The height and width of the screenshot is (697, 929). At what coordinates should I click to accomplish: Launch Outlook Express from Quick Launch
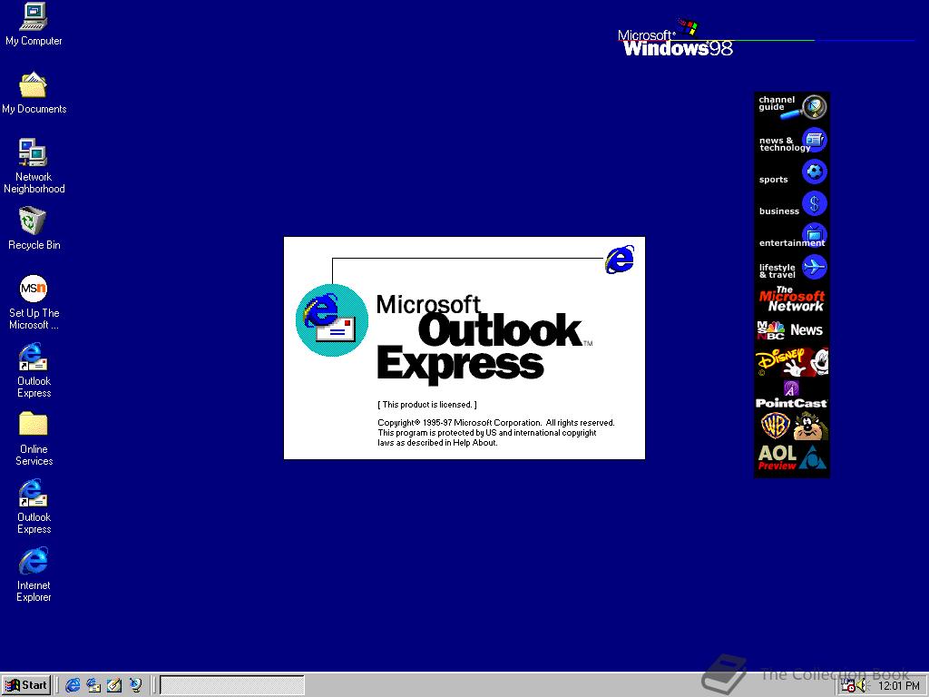click(93, 685)
